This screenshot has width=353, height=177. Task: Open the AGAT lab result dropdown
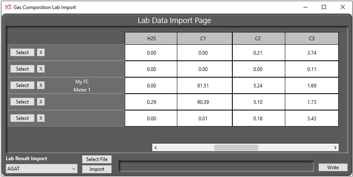pos(41,168)
